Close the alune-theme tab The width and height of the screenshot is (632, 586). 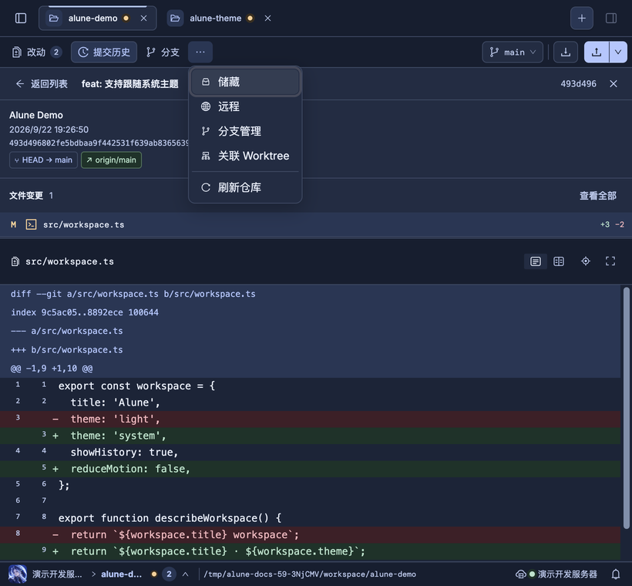coord(267,19)
